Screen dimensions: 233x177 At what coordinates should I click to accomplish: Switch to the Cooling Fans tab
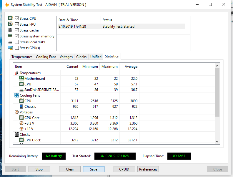pos(46,57)
